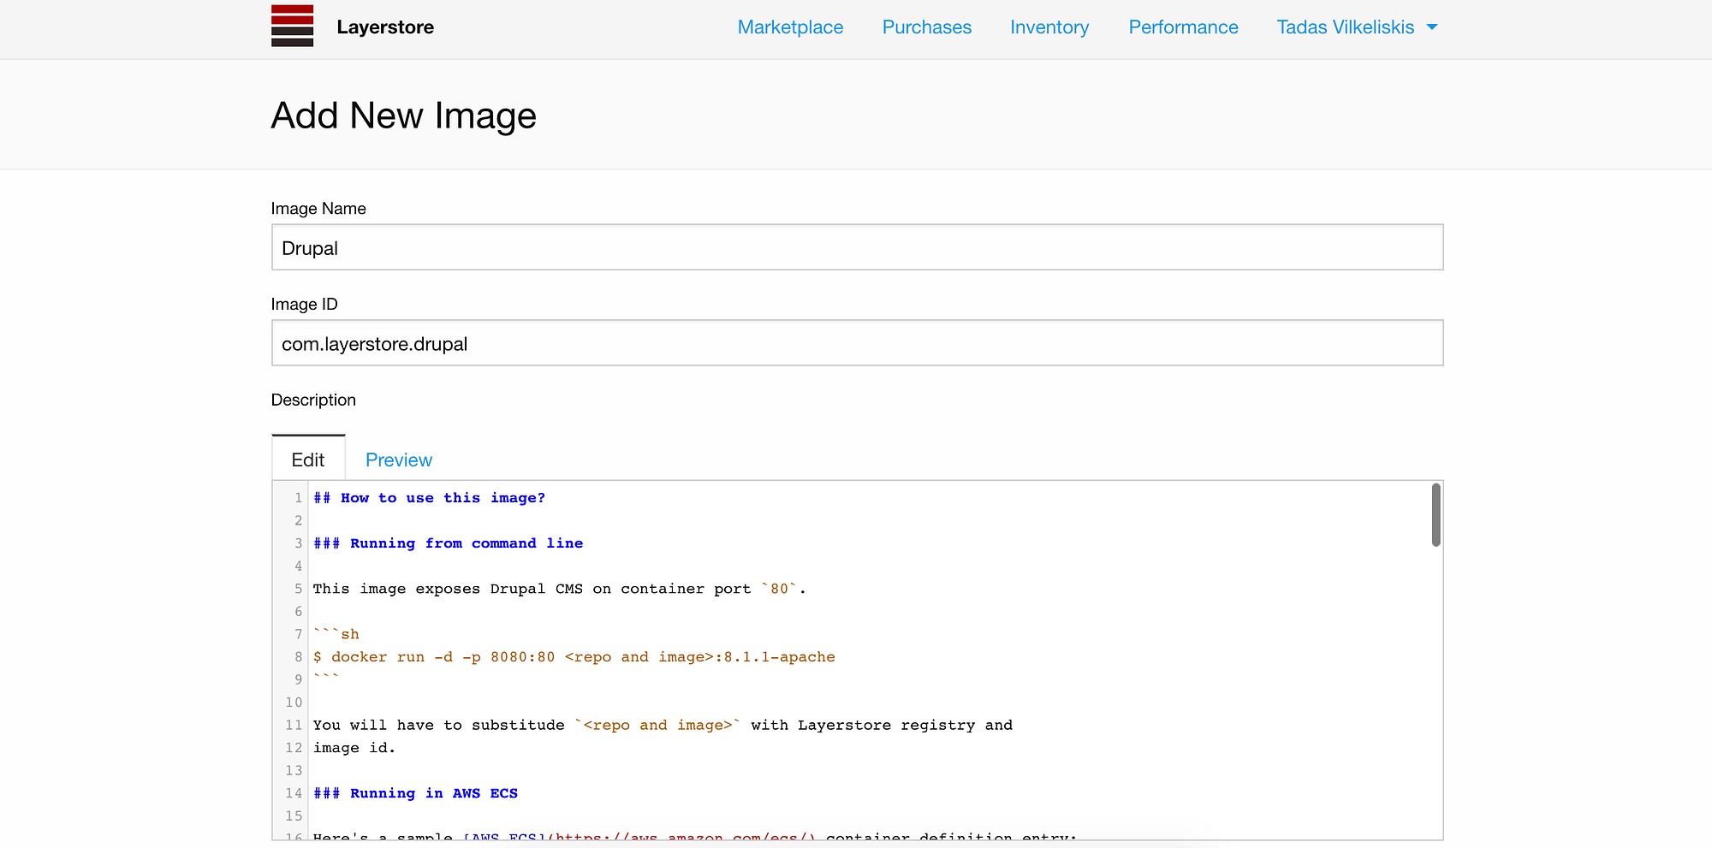Click the Layerstore striped logo icon
Screen dimensions: 1712x848
[292, 27]
